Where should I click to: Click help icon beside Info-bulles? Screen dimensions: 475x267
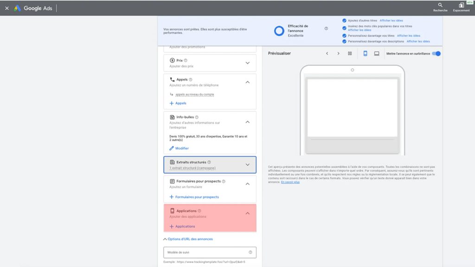(x=197, y=117)
